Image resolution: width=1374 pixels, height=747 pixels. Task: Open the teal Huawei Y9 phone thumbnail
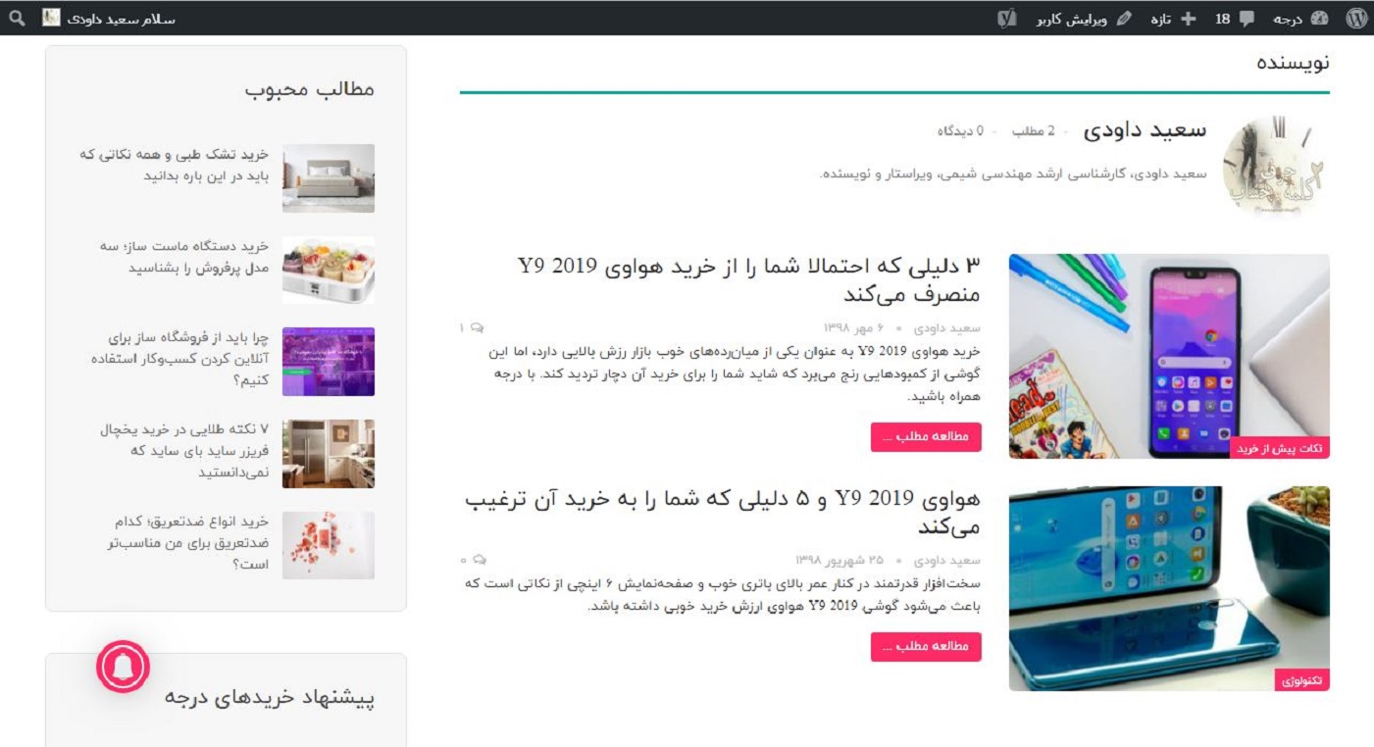1169,588
